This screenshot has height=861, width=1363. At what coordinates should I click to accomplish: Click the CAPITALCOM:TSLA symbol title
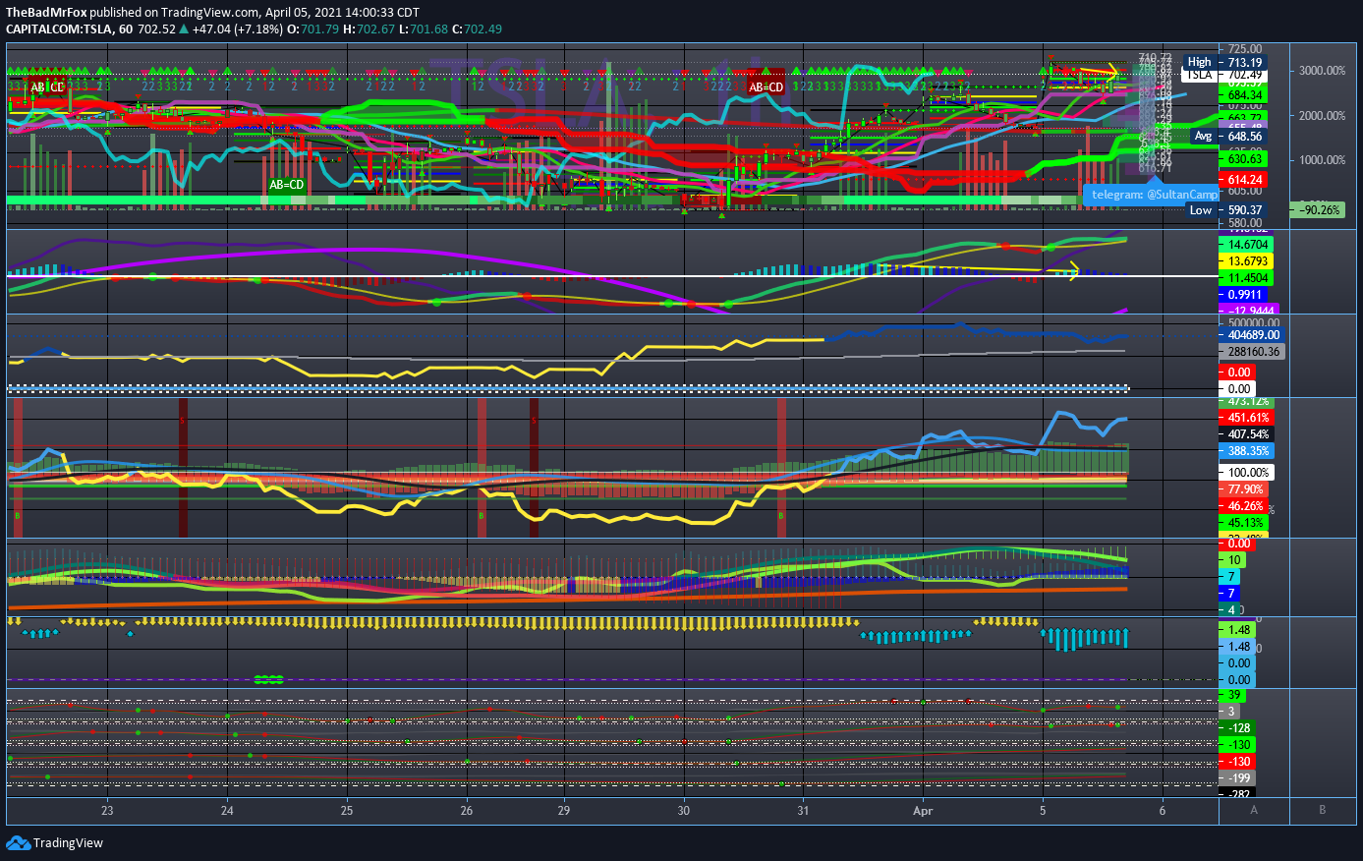tap(58, 29)
